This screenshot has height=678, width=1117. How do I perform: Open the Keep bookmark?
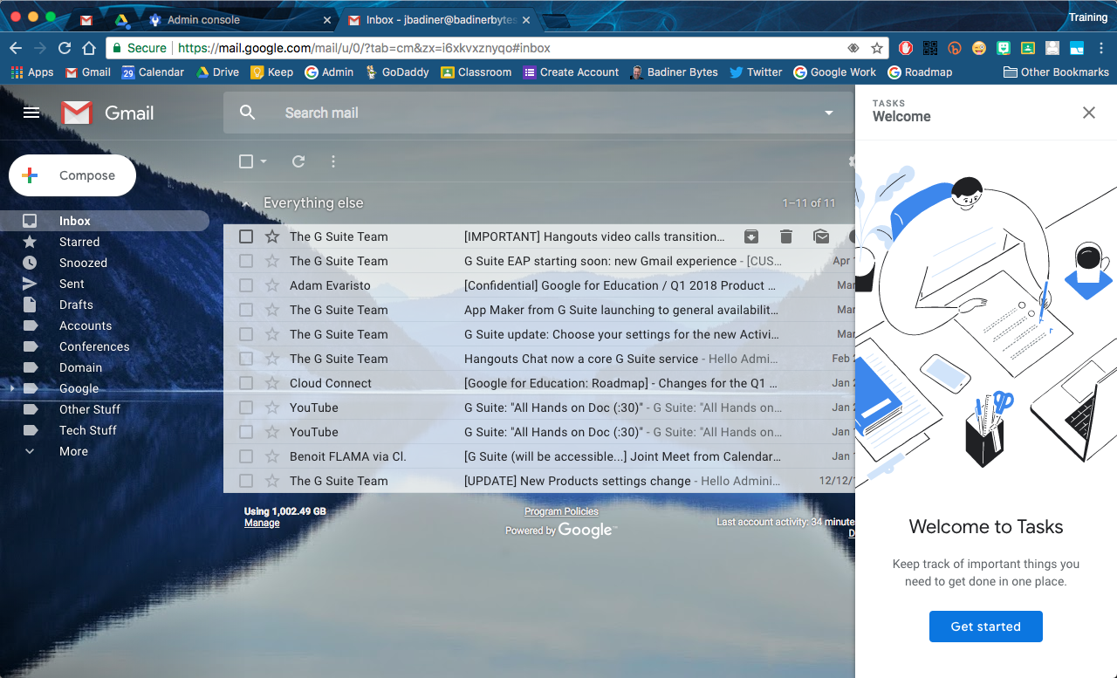pos(272,72)
